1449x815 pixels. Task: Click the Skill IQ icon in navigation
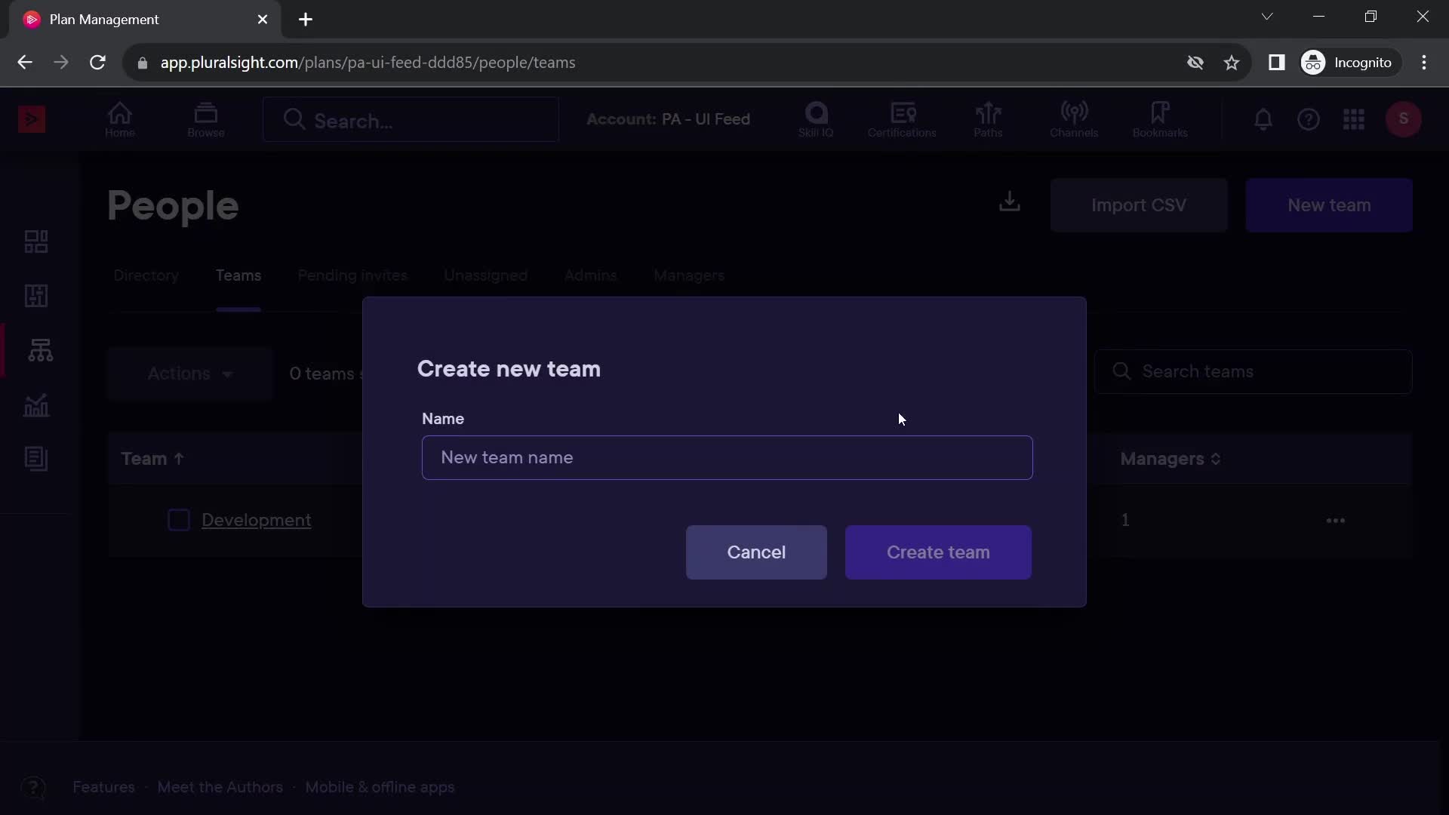point(817,119)
